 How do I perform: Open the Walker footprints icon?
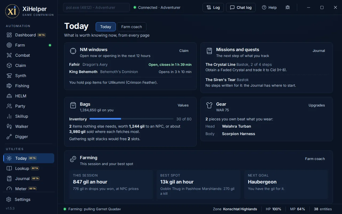9,127
